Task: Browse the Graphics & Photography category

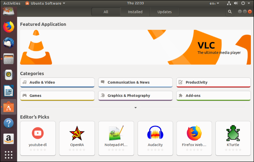Action: pyautogui.click(x=135, y=95)
